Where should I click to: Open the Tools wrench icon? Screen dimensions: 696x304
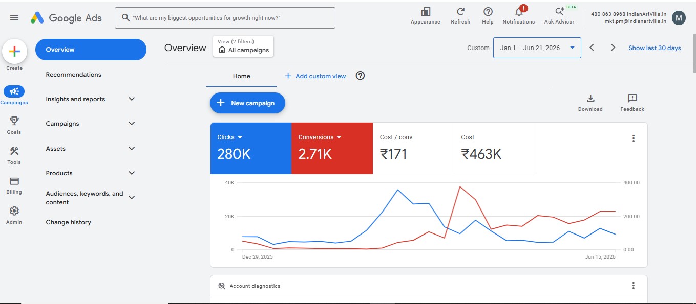[14, 151]
